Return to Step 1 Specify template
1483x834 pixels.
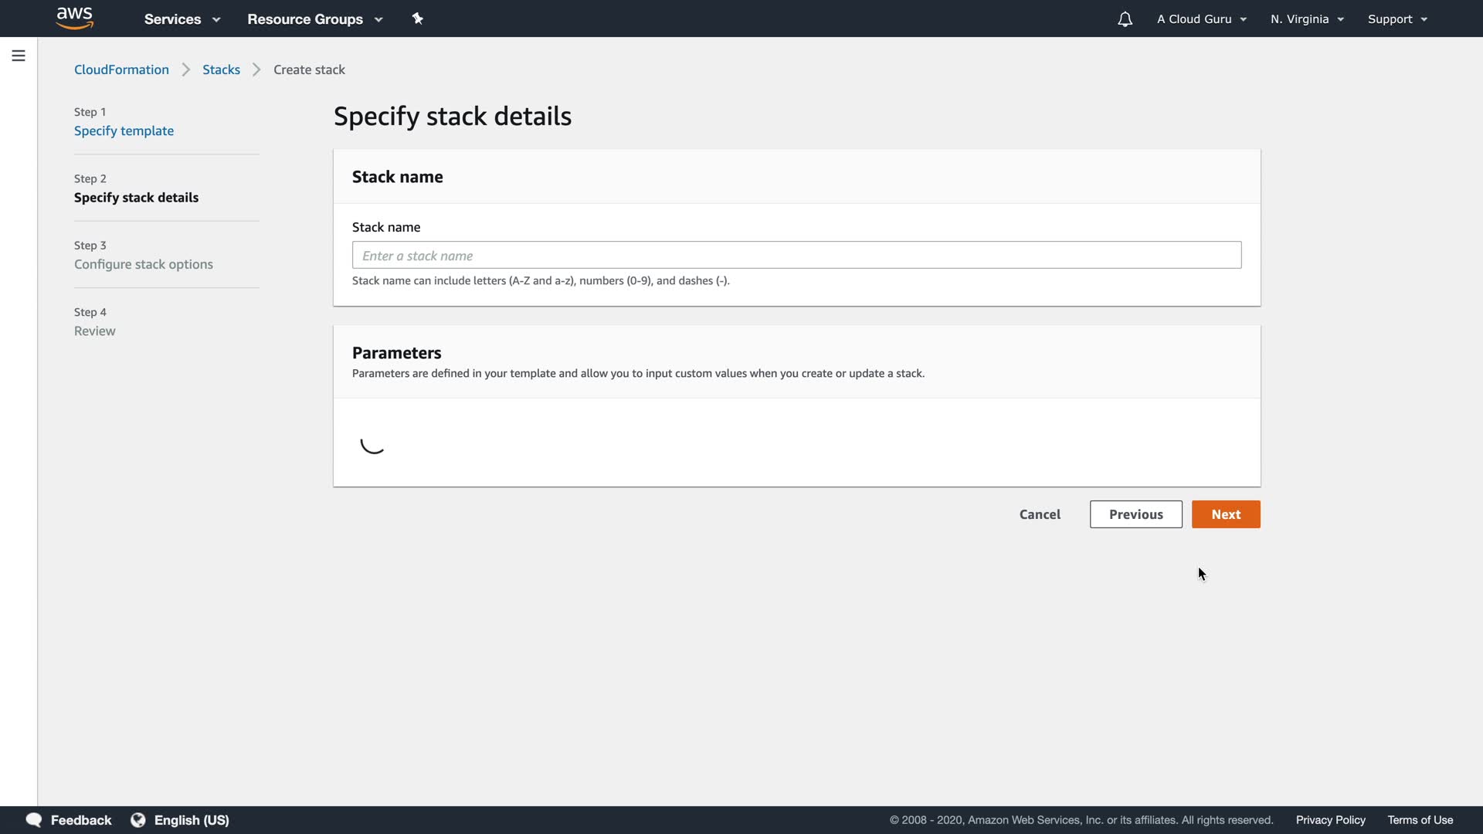pyautogui.click(x=124, y=131)
